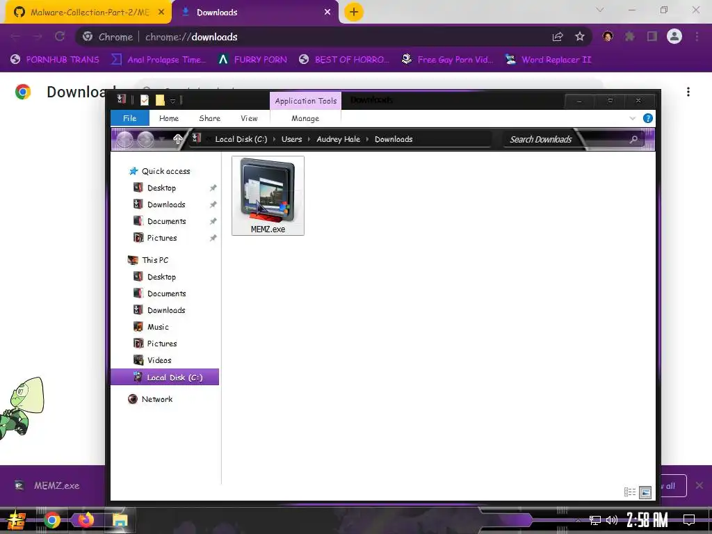
Task: Open Firefox from the taskbar
Action: [x=86, y=519]
